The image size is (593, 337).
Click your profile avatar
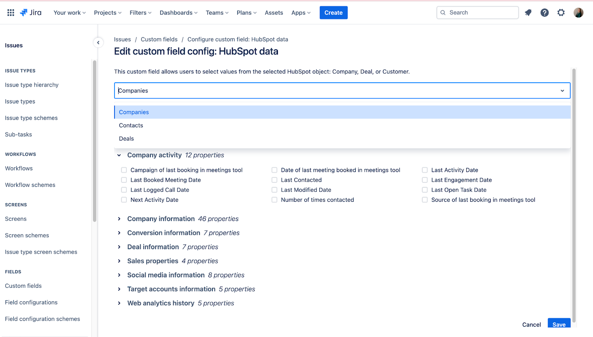click(x=578, y=12)
